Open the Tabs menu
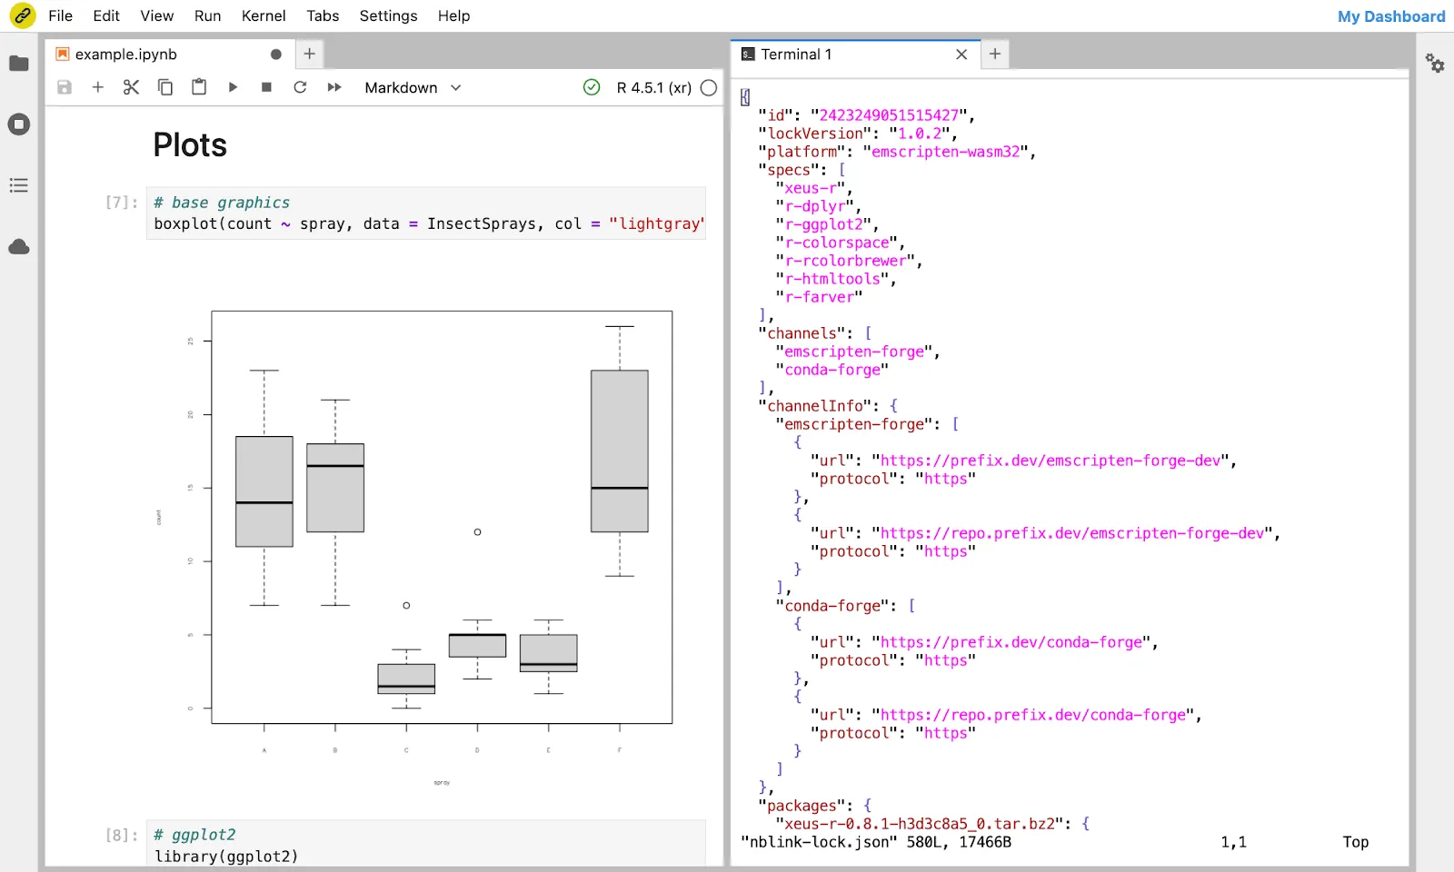Image resolution: width=1454 pixels, height=872 pixels. pos(323,15)
